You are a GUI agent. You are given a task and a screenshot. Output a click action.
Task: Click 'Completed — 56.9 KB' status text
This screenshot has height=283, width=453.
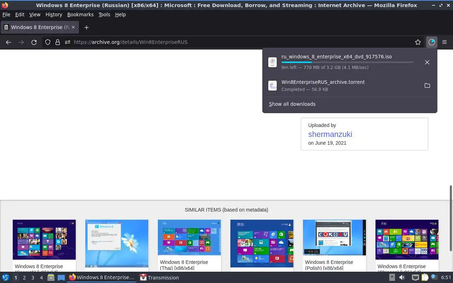[x=305, y=89]
